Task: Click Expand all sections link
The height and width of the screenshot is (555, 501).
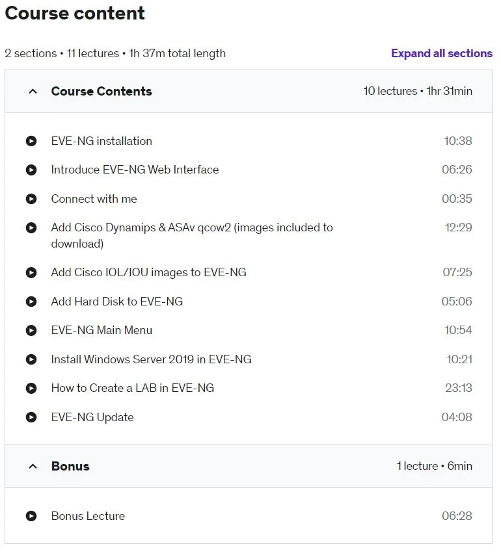Action: coord(442,53)
